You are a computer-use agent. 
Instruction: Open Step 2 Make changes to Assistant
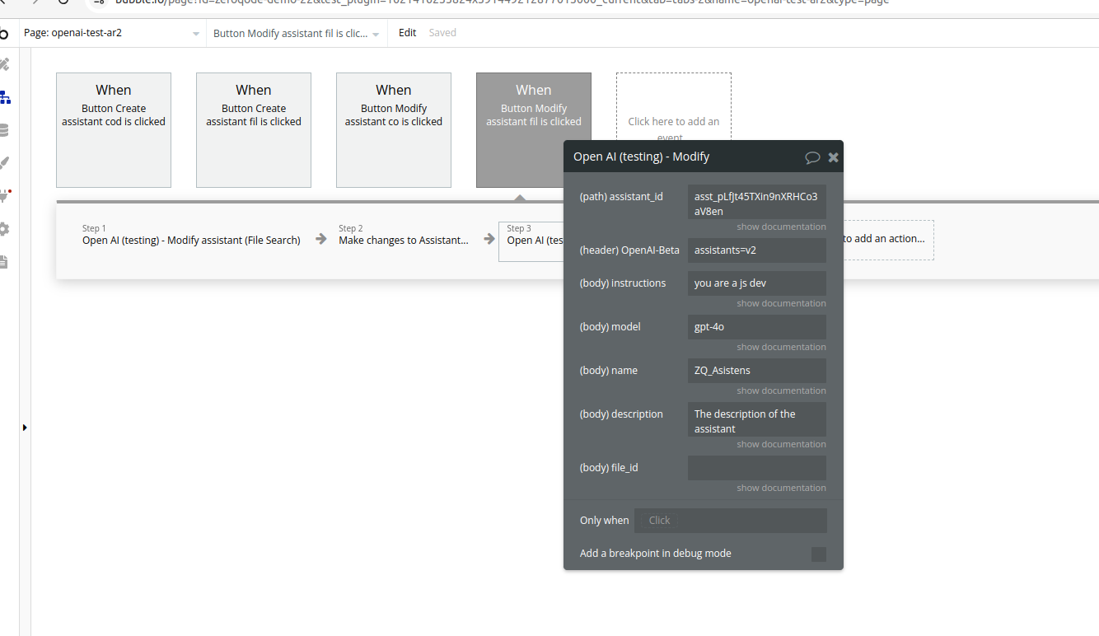[x=404, y=235]
